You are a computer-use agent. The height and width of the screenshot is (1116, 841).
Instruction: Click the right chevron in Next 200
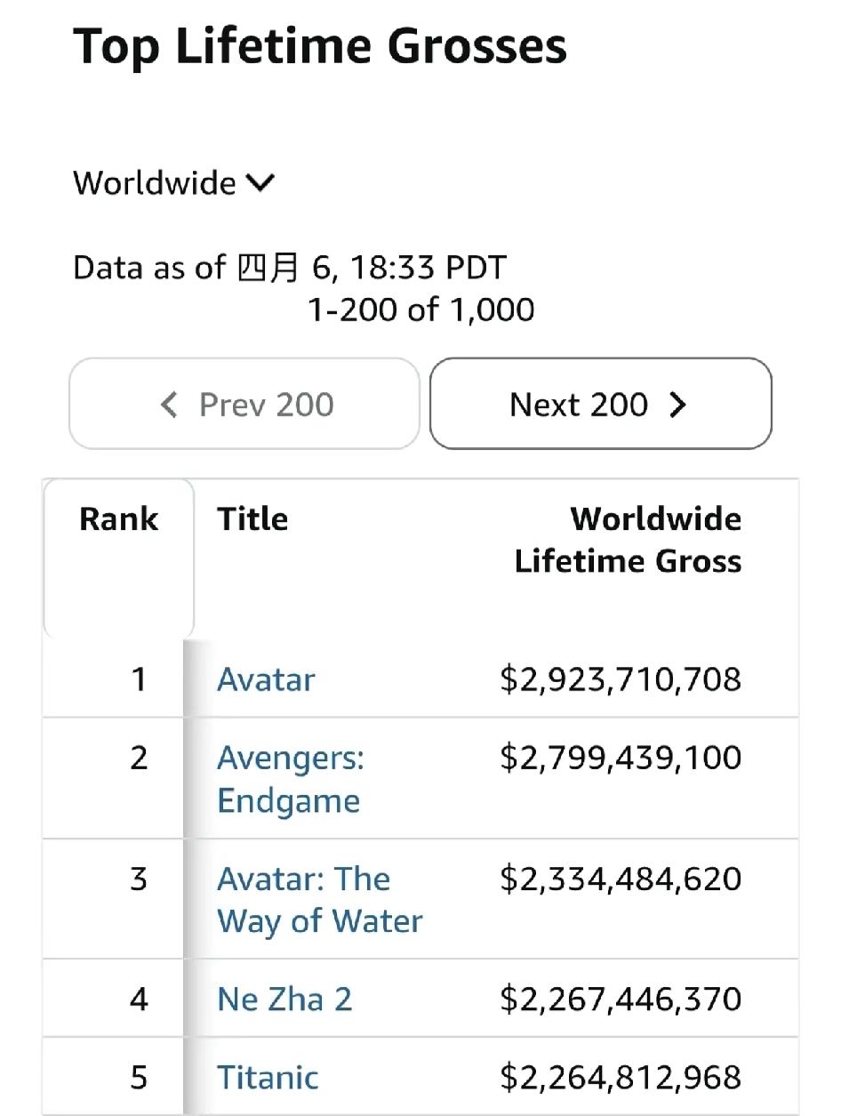(x=678, y=405)
